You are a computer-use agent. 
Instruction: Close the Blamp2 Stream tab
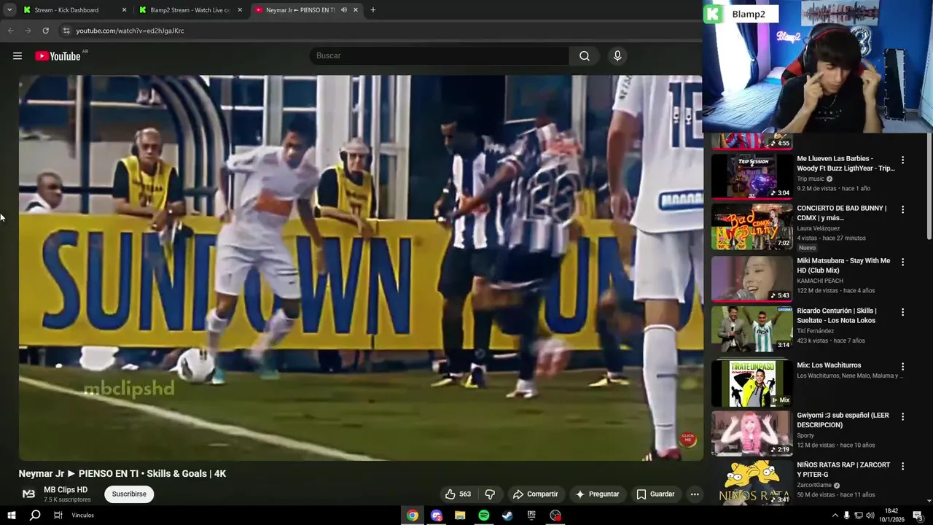coord(240,10)
